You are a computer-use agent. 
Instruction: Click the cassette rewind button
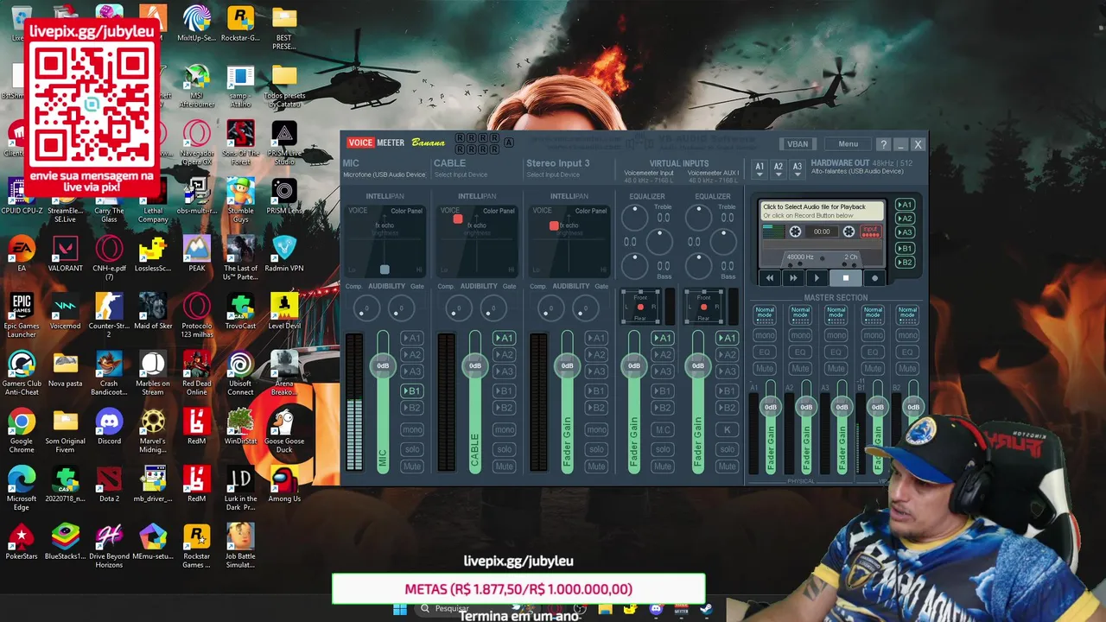(x=770, y=278)
